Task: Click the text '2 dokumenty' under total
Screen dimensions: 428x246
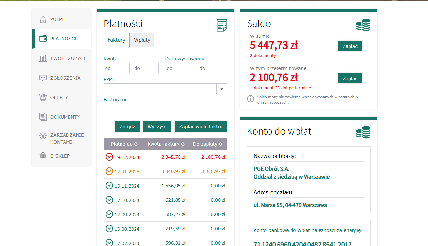Action: [263, 55]
